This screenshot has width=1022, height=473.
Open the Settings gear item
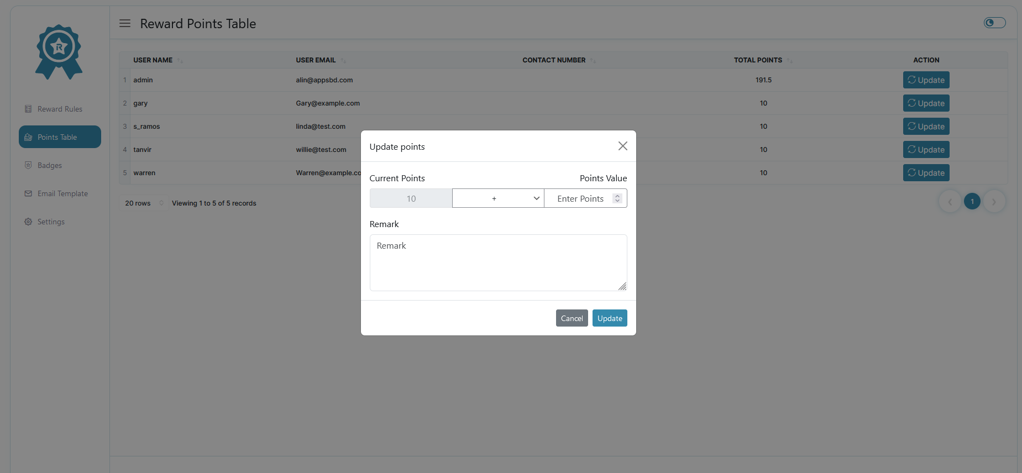[51, 222]
